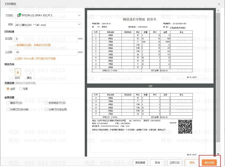Click the hint text 一般调整左边距
This screenshot has height=167, width=225.
click(32, 45)
